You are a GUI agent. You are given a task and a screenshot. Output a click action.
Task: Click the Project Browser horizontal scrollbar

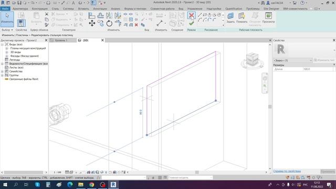[x=24, y=172]
